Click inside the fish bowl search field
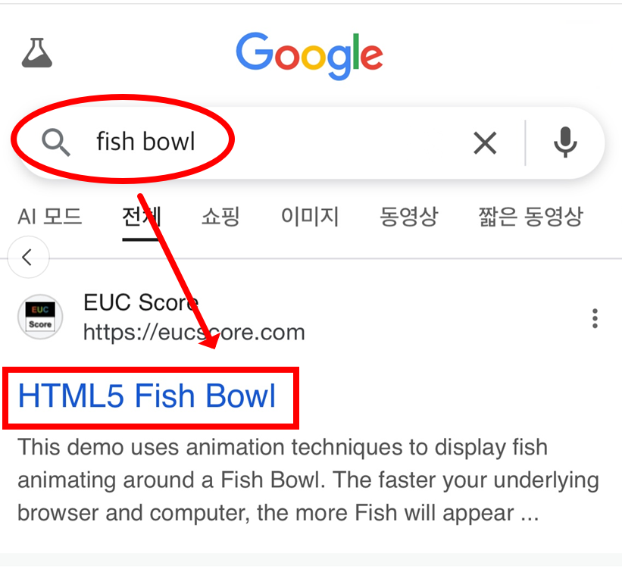Image resolution: width=622 pixels, height=569 pixels. [x=145, y=141]
